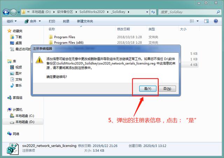Open the 音乐 library
Screen dimensions: 224x158
(x=19, y=85)
